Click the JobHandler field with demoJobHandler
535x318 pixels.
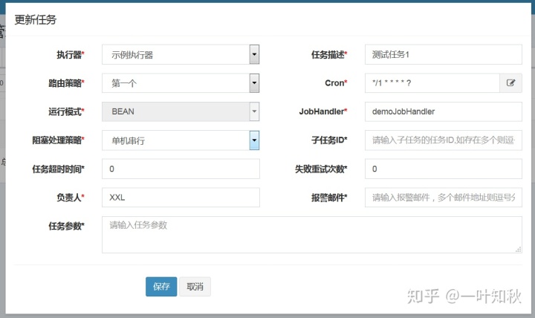(x=443, y=111)
